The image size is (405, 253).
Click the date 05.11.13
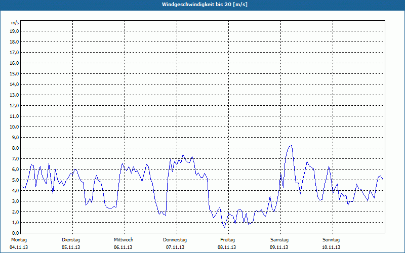[x=71, y=247]
